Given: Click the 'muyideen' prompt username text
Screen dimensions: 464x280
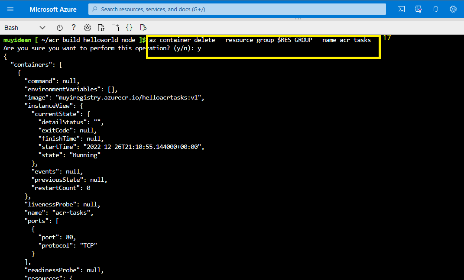Looking at the screenshot, I should [17, 40].
